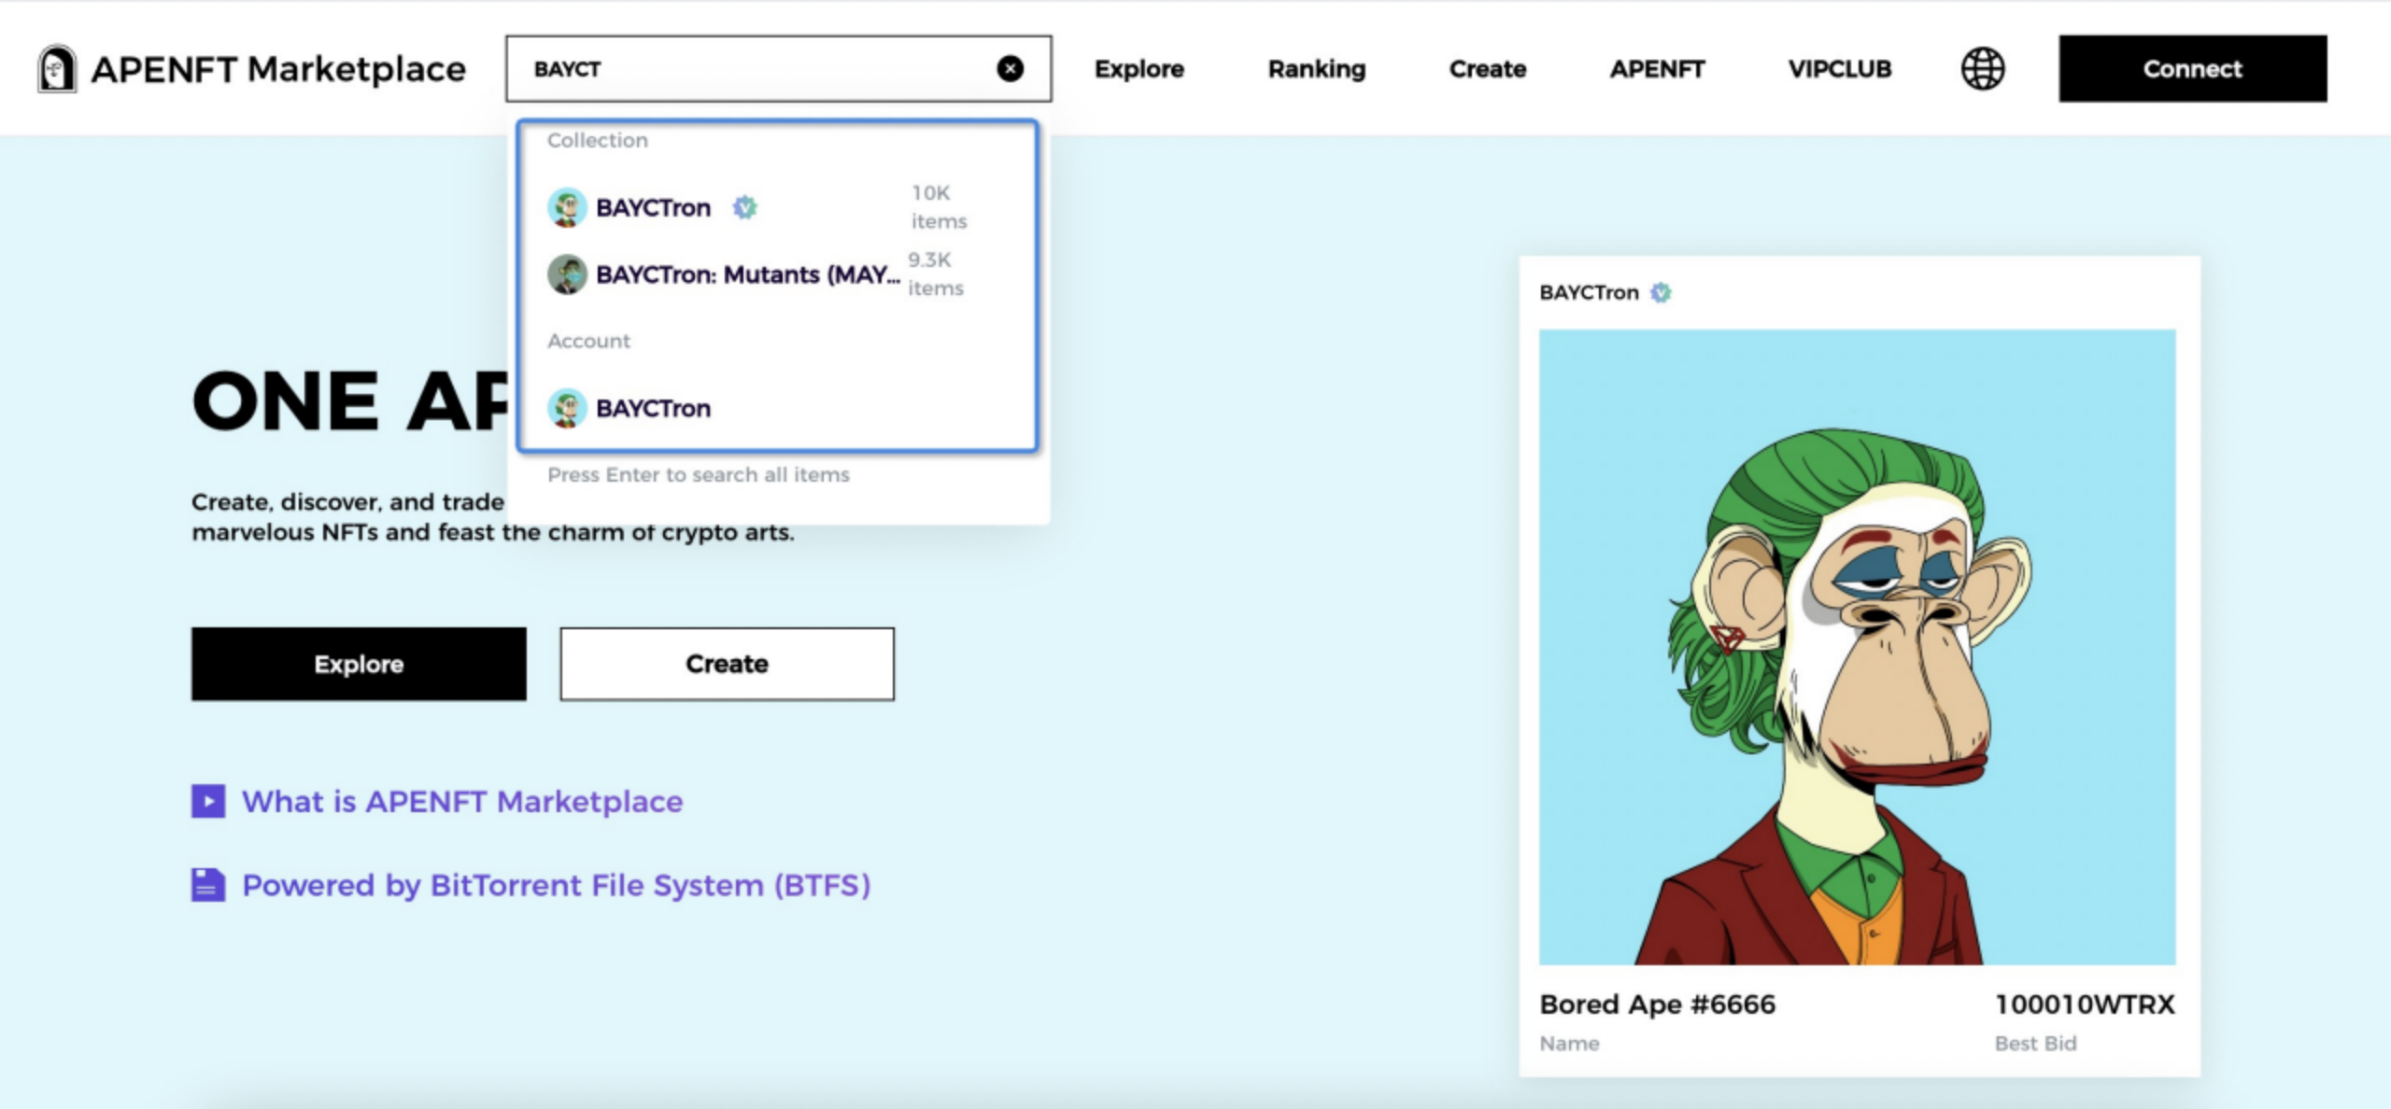Click the Account section header in dropdown
The width and height of the screenshot is (2391, 1109).
[x=588, y=341]
